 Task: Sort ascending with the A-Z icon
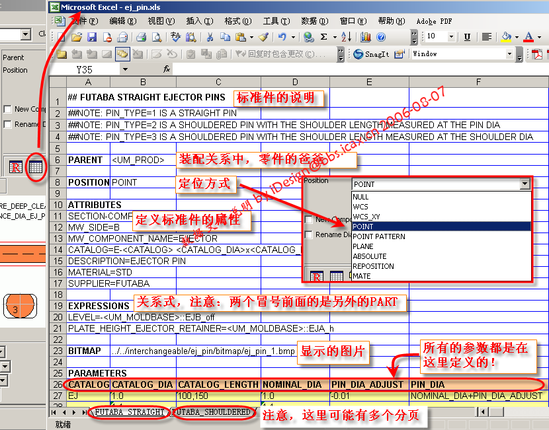pos(347,37)
